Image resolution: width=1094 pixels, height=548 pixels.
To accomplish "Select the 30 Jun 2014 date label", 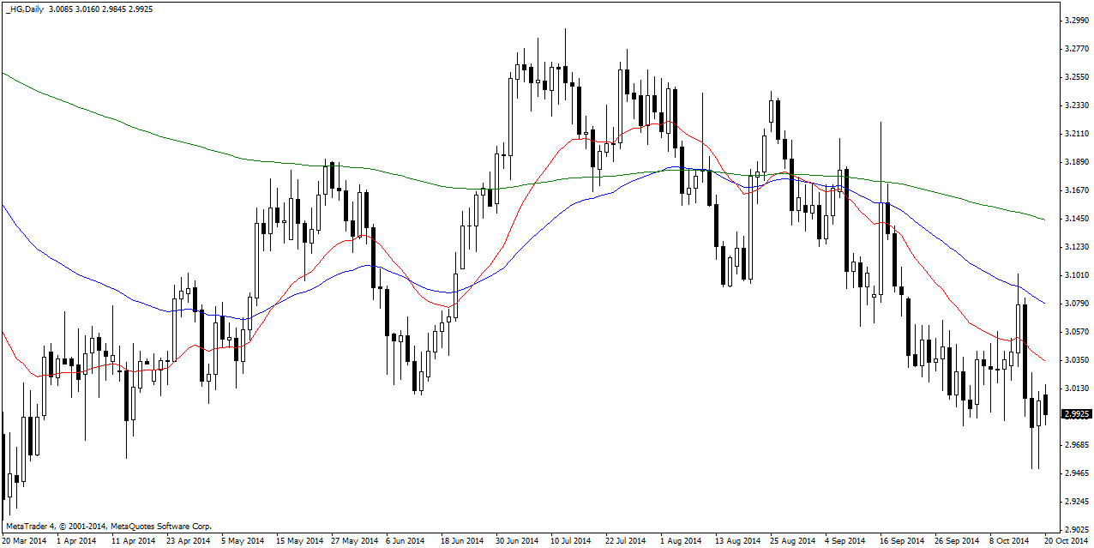I will 516,541.
